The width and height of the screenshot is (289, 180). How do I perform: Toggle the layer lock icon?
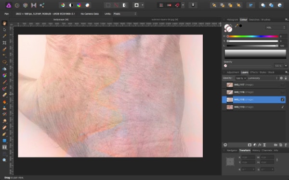pyautogui.click(x=286, y=78)
